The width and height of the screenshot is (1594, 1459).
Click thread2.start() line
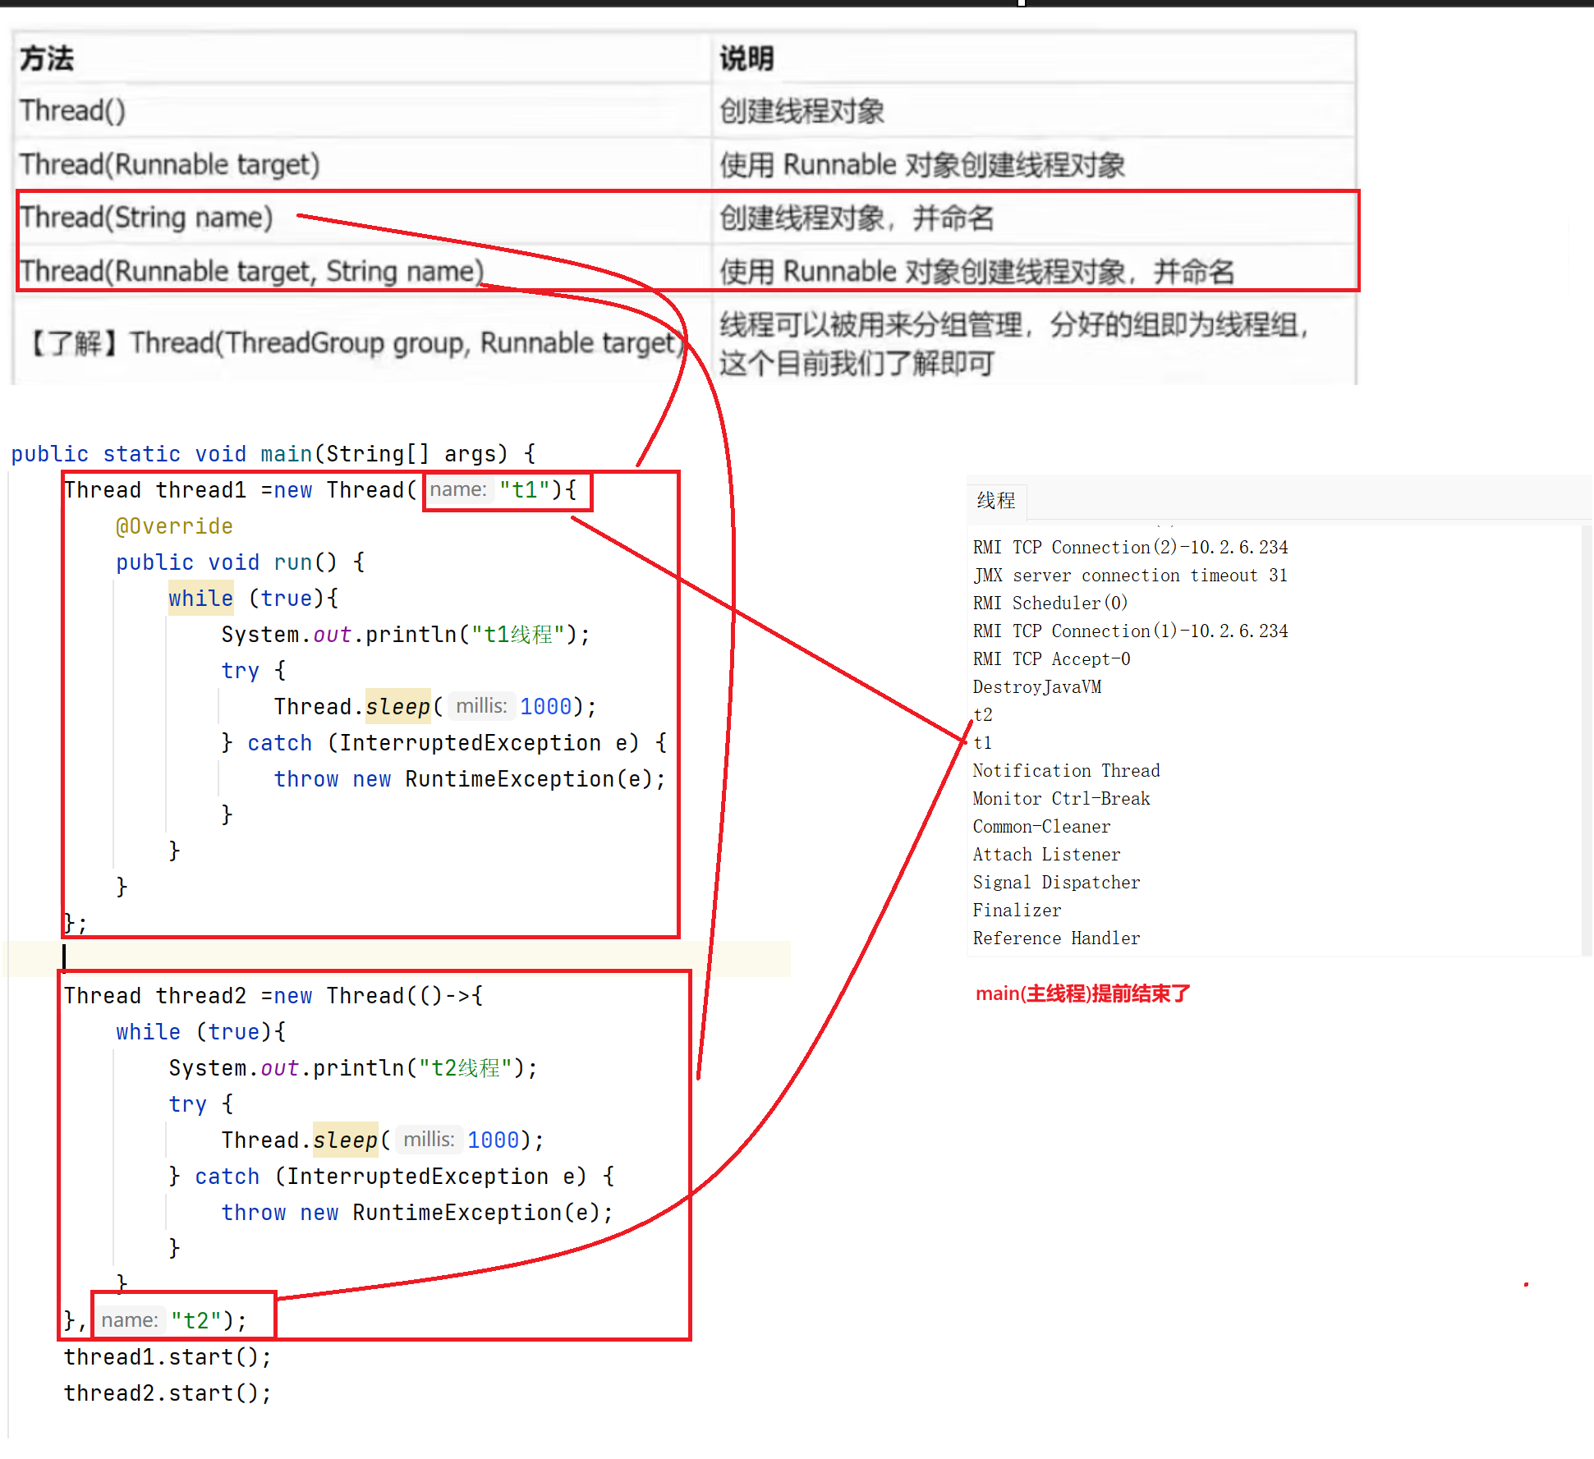168,1393
